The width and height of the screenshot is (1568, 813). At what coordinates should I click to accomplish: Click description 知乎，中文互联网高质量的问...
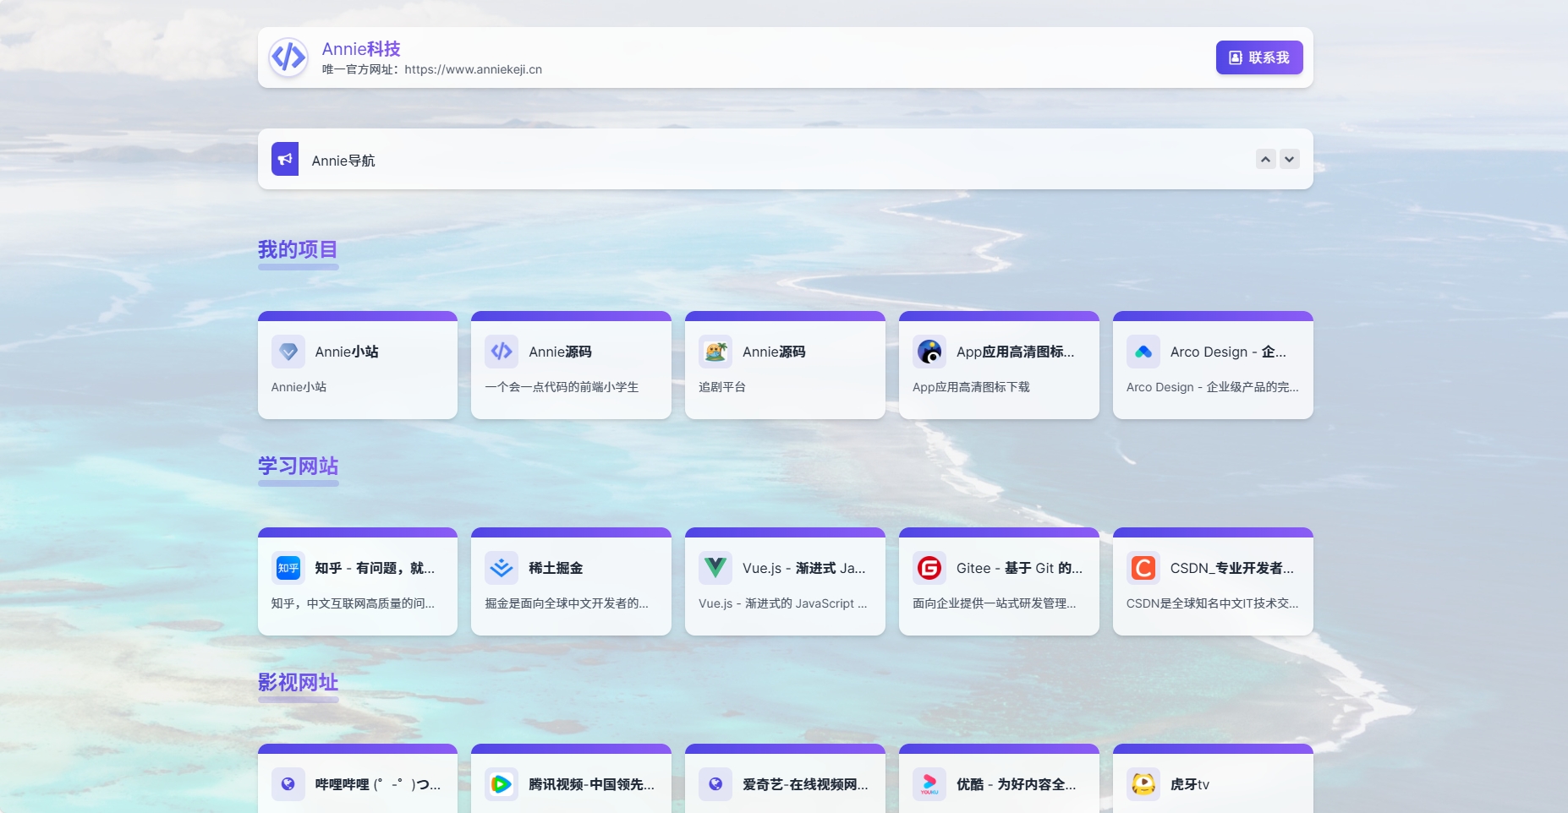coord(353,603)
